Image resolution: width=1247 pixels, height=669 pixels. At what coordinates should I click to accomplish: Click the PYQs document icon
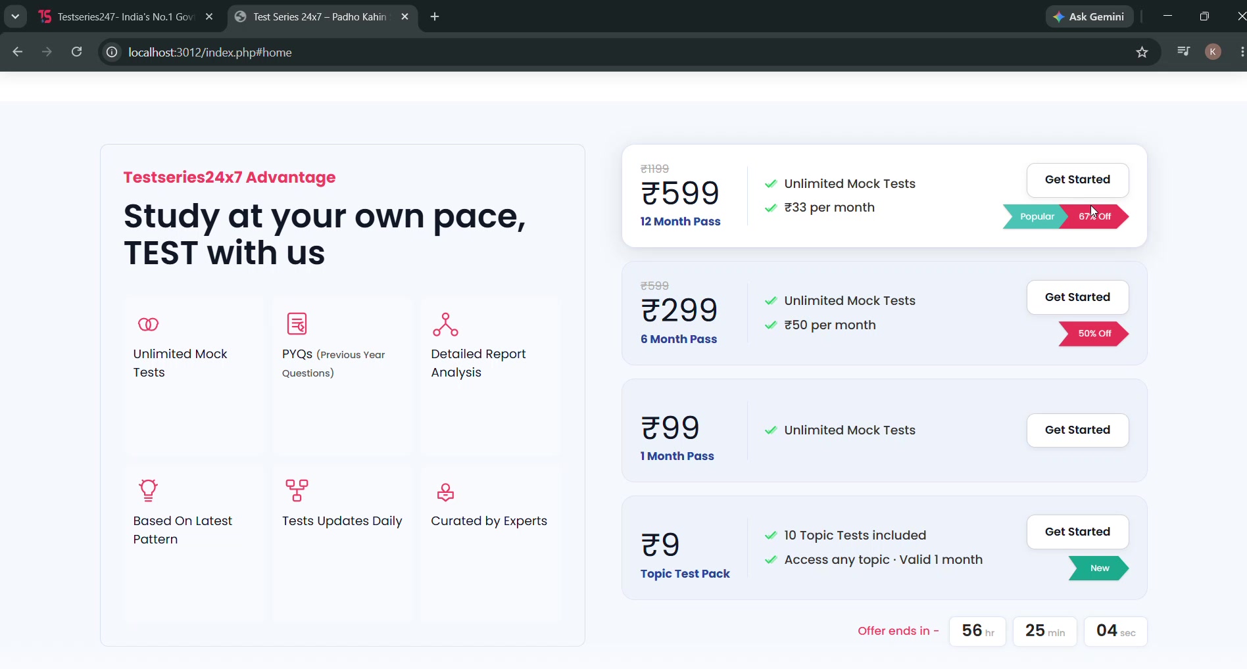(x=297, y=324)
